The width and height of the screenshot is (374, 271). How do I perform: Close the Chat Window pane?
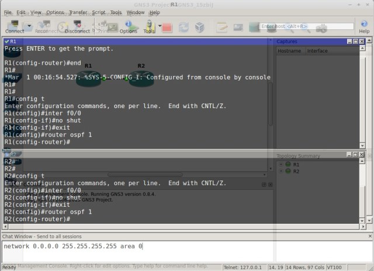[x=370, y=236]
